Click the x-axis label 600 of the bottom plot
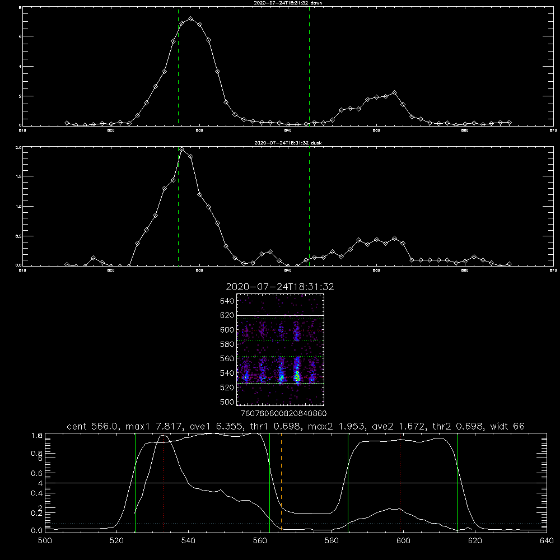 click(x=404, y=541)
